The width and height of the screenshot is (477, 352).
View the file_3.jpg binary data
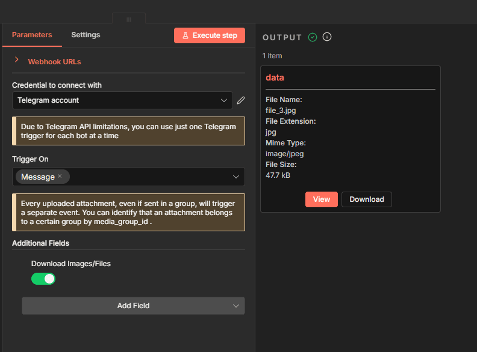tap(321, 199)
